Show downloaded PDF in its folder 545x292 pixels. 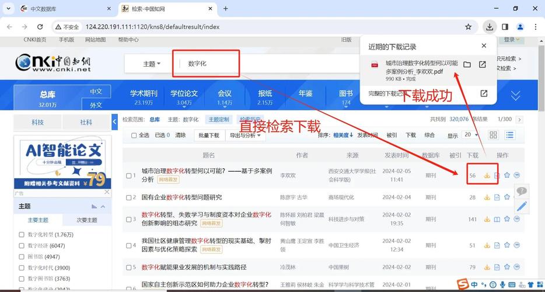point(467,64)
